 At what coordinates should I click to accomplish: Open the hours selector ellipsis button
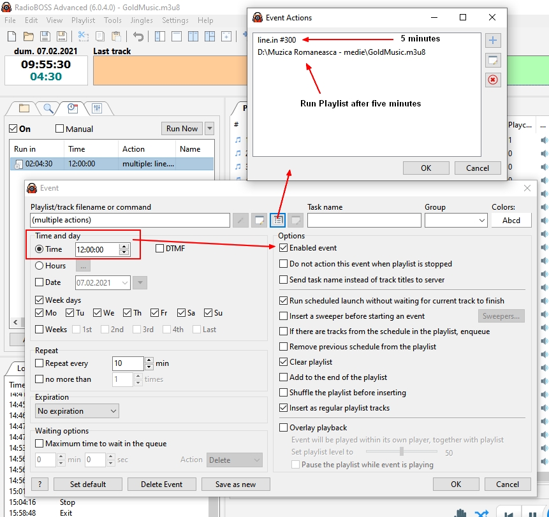click(83, 266)
